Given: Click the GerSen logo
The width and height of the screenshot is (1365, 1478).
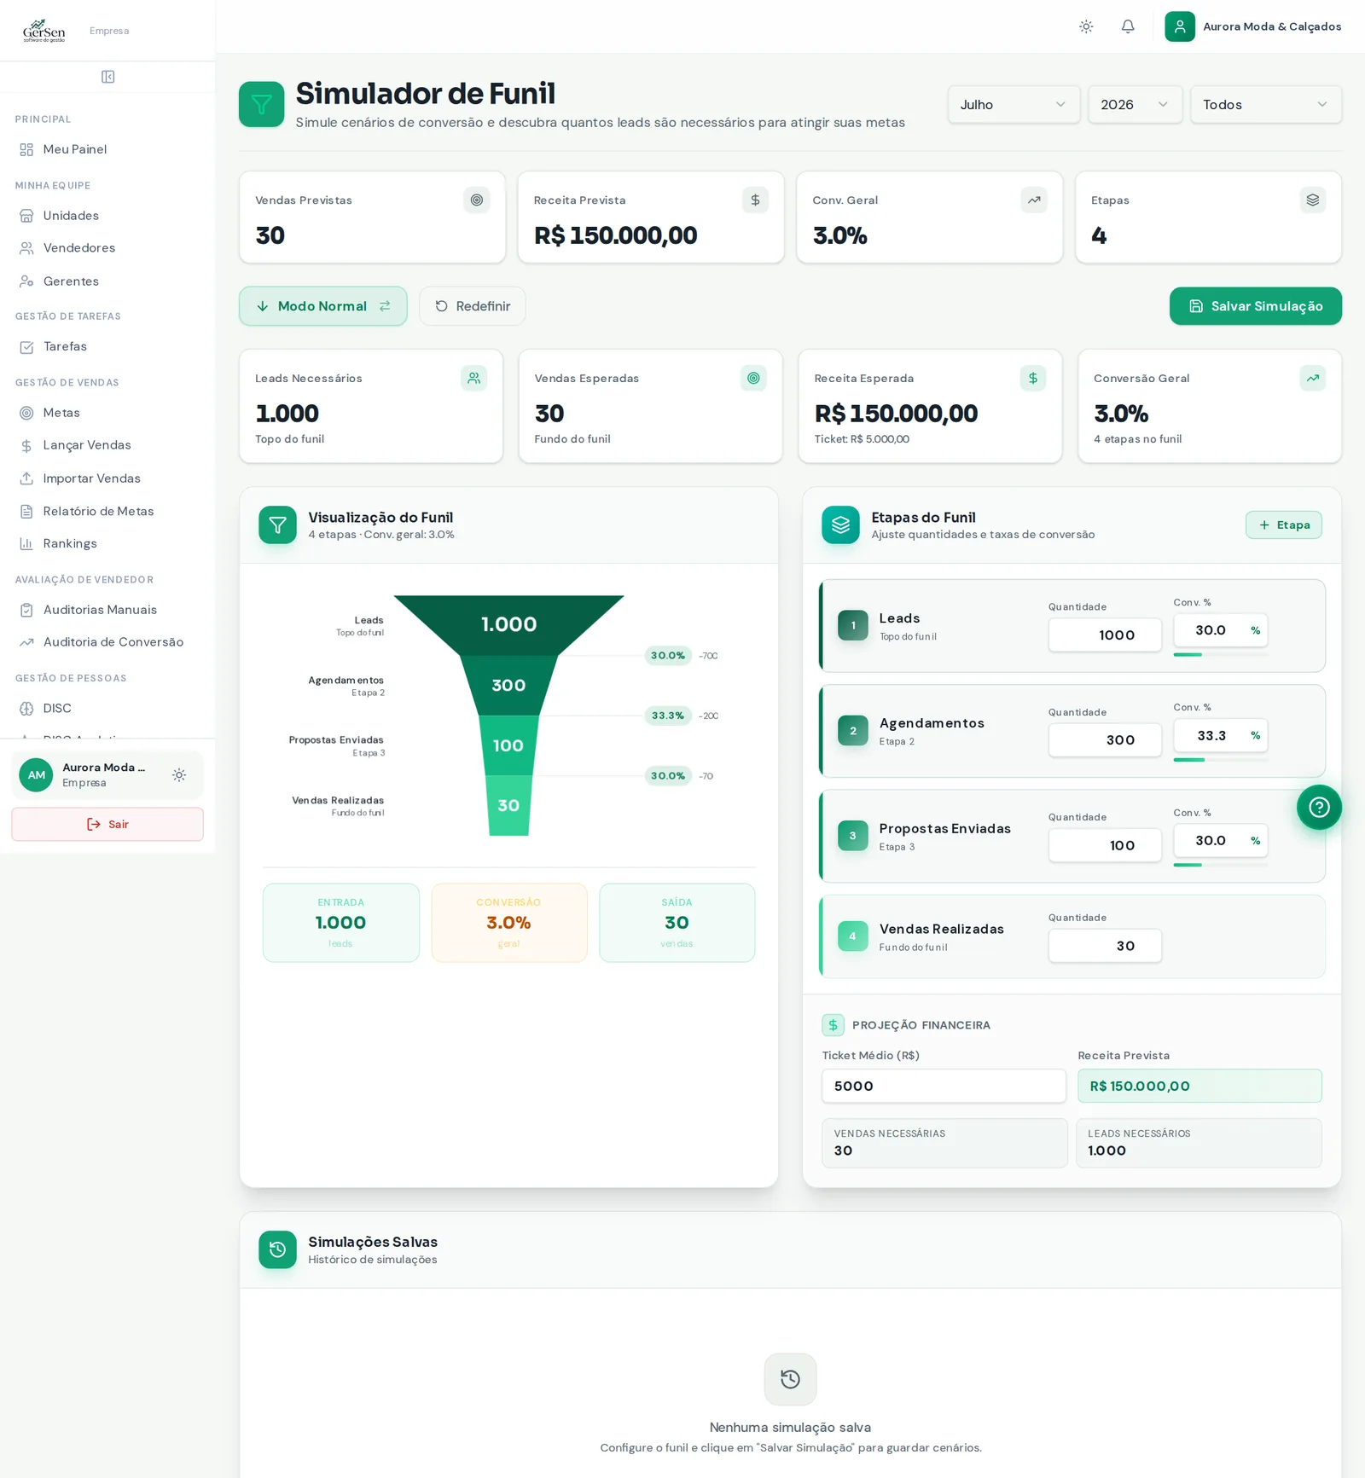Looking at the screenshot, I should (x=44, y=31).
